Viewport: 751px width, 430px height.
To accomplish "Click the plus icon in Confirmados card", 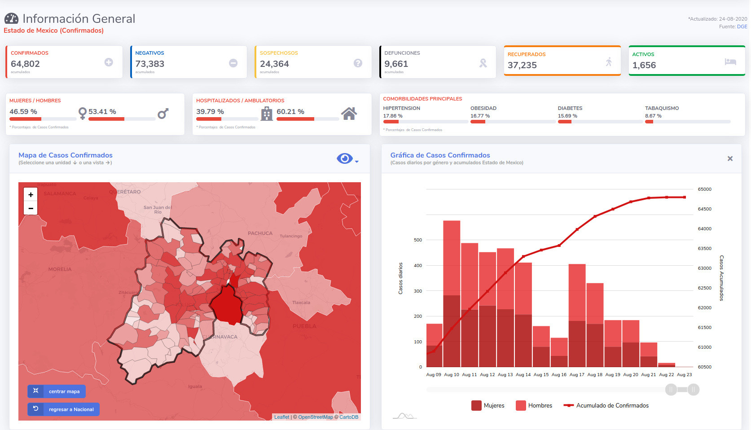I will [x=109, y=62].
